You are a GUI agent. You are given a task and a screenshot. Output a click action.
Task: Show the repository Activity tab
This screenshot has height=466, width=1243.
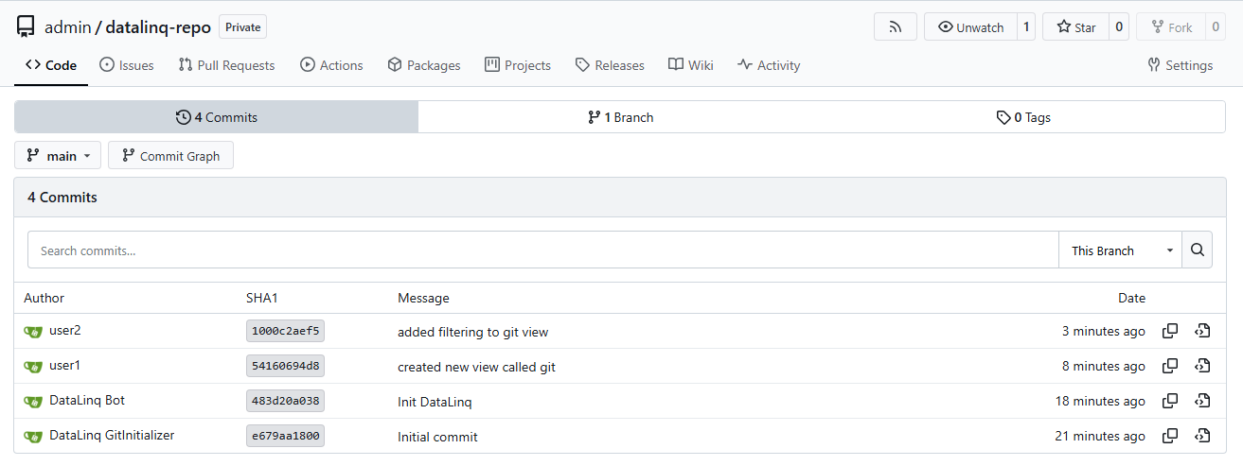[x=769, y=65]
